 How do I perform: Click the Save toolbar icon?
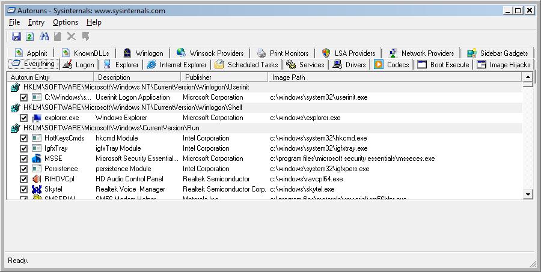tap(16, 36)
